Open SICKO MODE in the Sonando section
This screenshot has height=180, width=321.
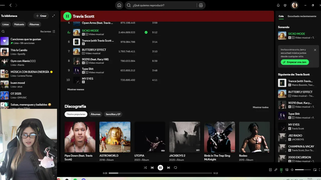pyautogui.click(x=298, y=35)
